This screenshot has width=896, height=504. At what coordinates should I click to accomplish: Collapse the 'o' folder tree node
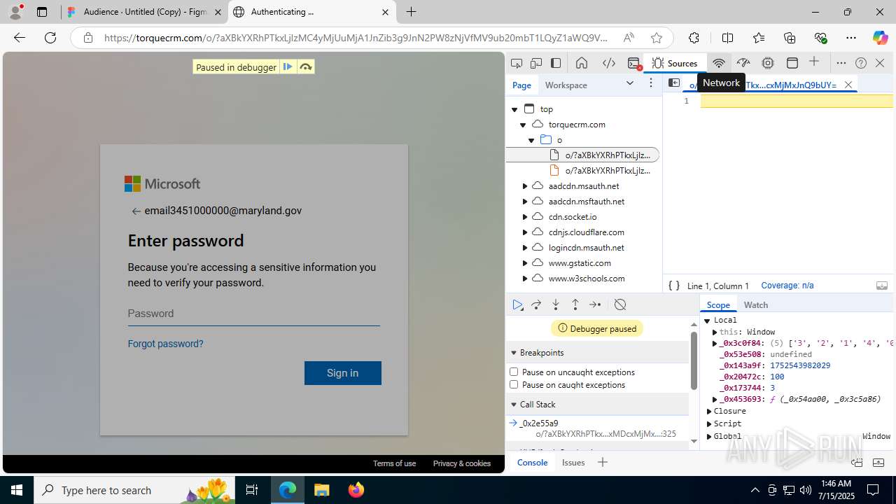531,140
